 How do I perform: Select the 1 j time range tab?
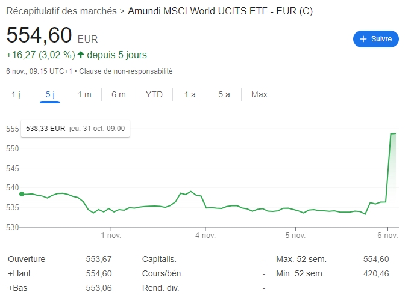pos(16,94)
